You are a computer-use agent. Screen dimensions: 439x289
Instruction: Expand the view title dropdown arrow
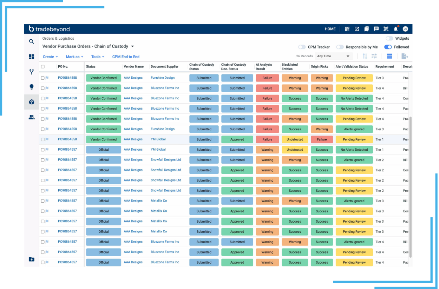click(132, 46)
